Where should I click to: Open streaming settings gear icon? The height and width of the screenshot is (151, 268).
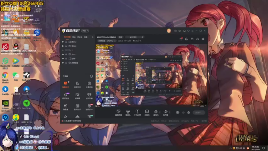189,112
